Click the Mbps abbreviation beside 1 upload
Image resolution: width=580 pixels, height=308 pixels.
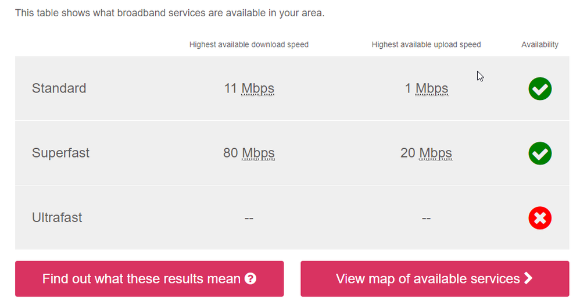click(432, 89)
